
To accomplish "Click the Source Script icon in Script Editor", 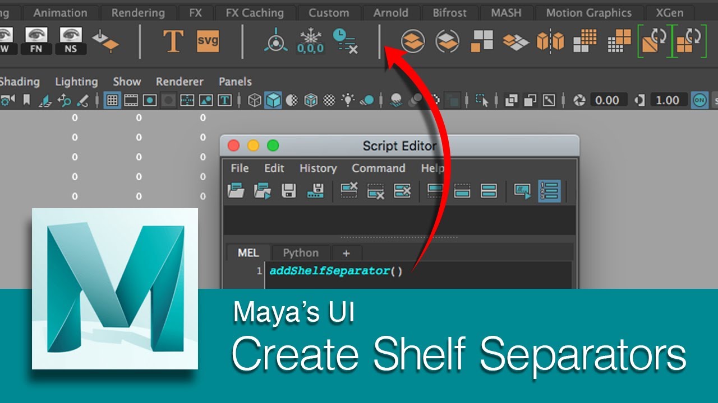I will point(263,191).
